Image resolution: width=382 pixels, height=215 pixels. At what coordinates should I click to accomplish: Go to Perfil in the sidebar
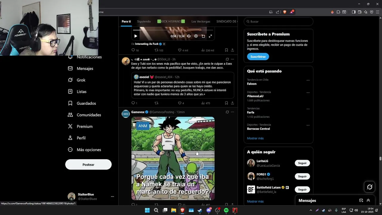tap(77, 138)
